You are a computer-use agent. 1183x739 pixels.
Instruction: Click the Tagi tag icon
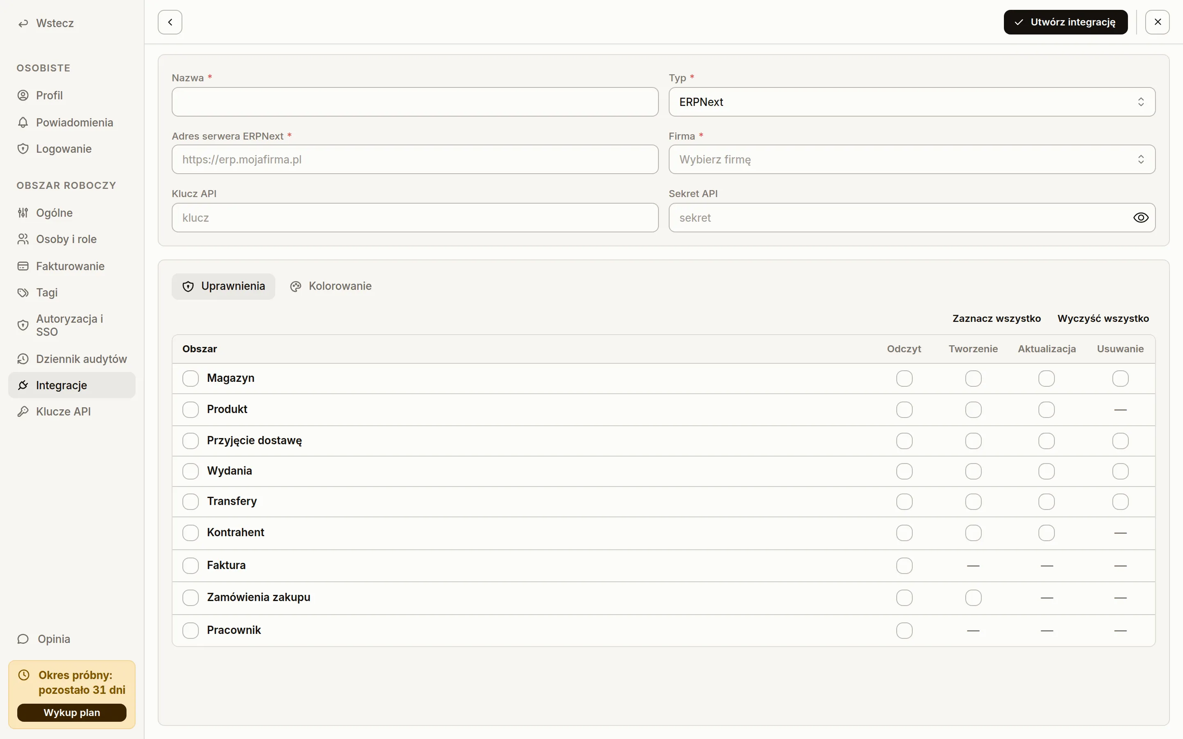point(23,292)
